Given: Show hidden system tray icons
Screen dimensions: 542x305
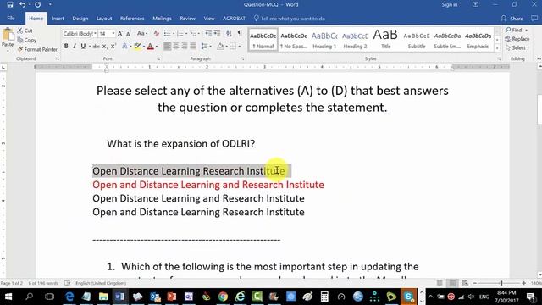Looking at the screenshot, I should (430, 297).
